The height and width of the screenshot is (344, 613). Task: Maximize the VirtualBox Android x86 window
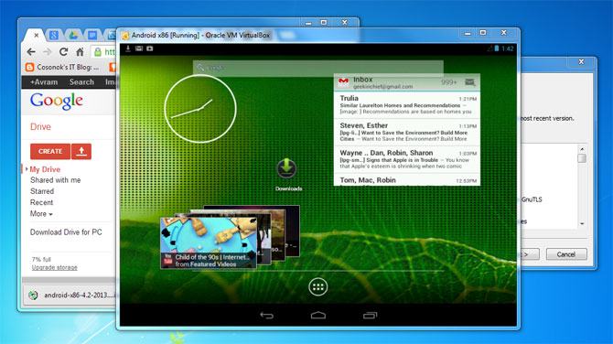[x=483, y=33]
